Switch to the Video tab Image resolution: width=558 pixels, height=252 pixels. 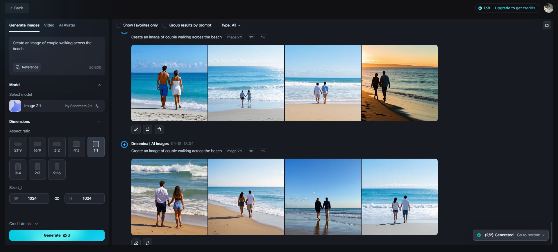49,25
